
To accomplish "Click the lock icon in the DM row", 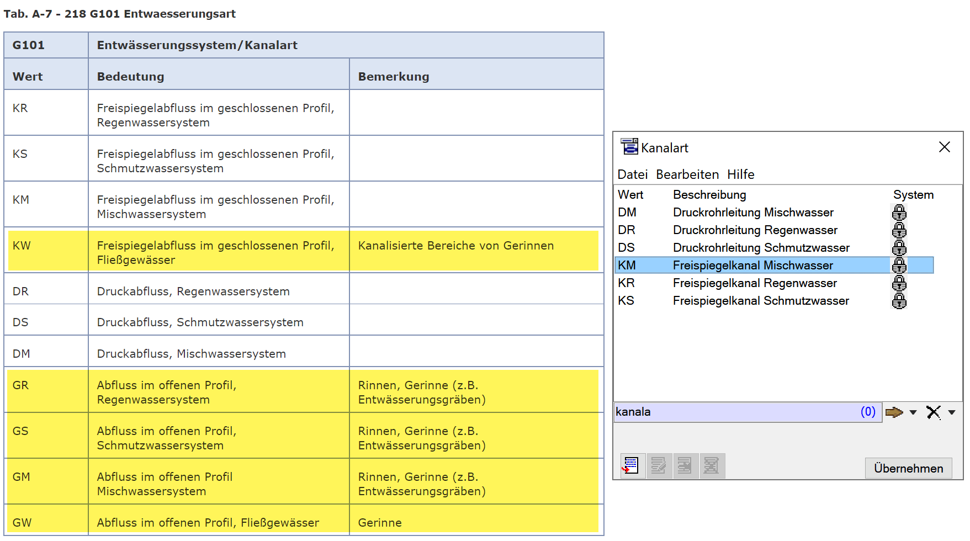I will [899, 213].
